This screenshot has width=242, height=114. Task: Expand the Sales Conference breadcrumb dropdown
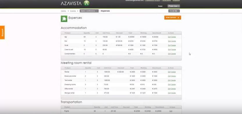[x=89, y=11]
